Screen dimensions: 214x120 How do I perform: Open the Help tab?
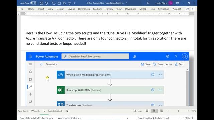[152, 9]
